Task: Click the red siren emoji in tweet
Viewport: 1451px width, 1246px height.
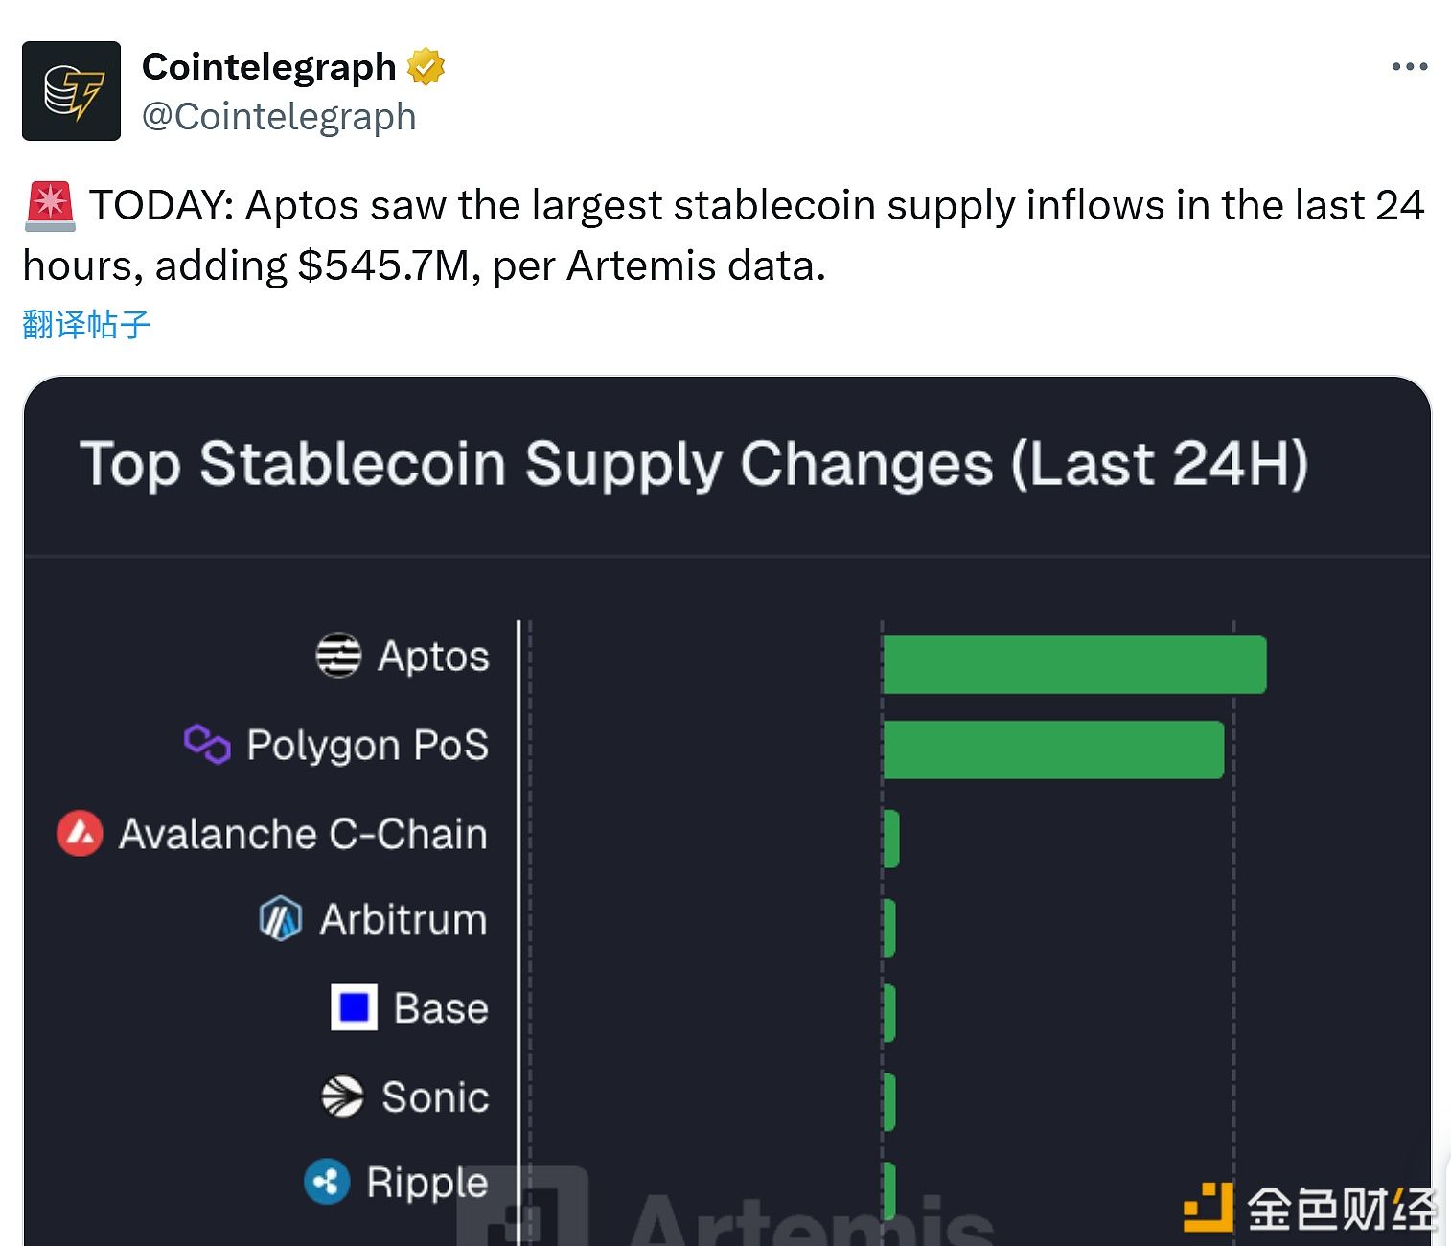Action: 50,207
